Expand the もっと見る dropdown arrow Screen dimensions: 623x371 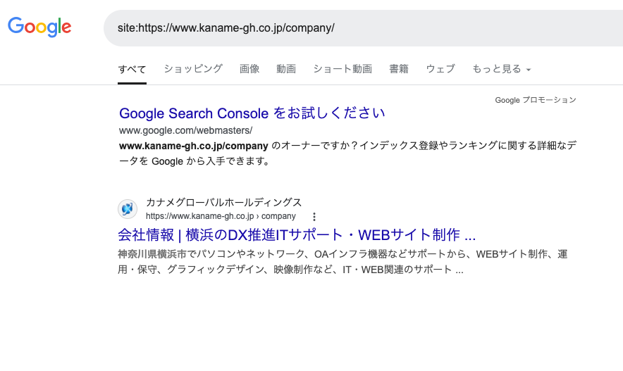click(529, 70)
